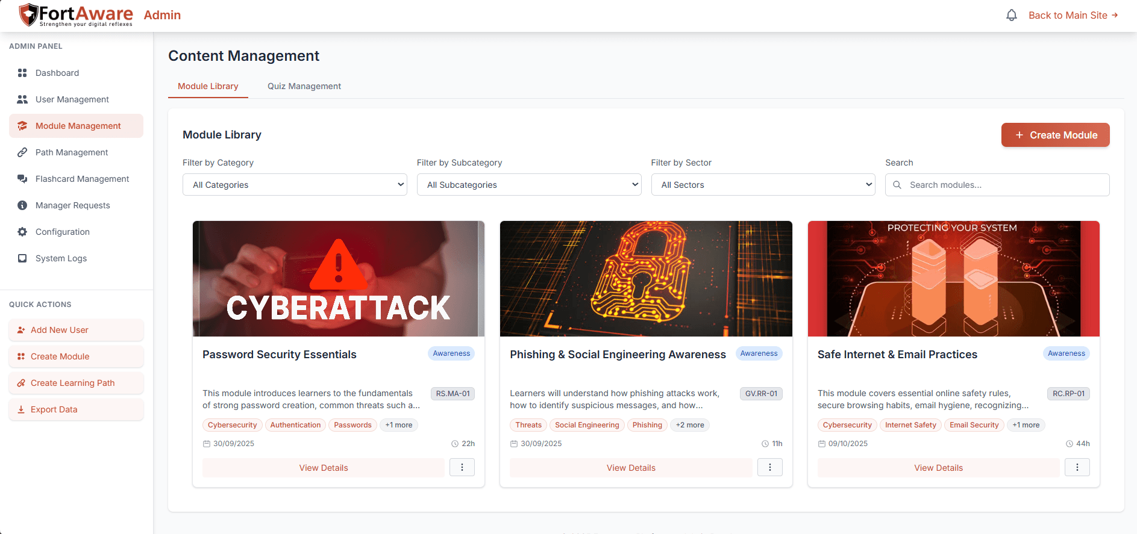Image resolution: width=1137 pixels, height=534 pixels.
Task: Open Flashcard Management section
Action: pos(76,179)
